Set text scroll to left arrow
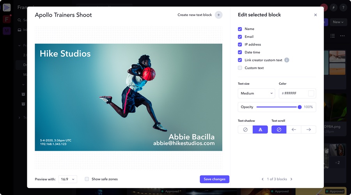The height and width of the screenshot is (195, 351). pos(294,130)
